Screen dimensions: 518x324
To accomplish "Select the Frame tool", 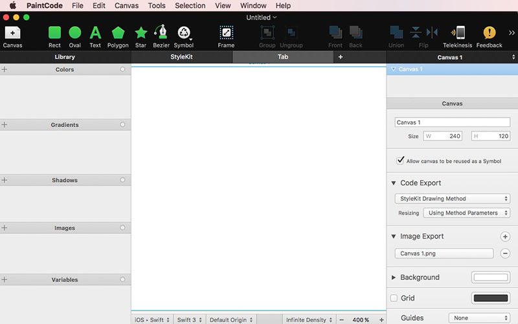I will point(226,37).
